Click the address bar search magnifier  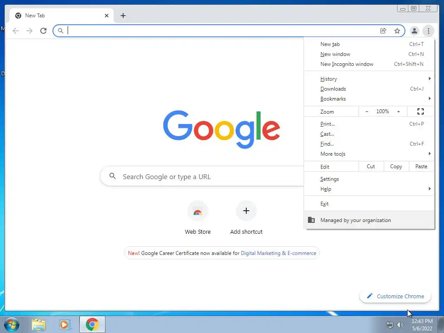click(60, 31)
